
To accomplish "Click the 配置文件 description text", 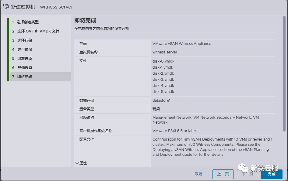I will (212, 147).
